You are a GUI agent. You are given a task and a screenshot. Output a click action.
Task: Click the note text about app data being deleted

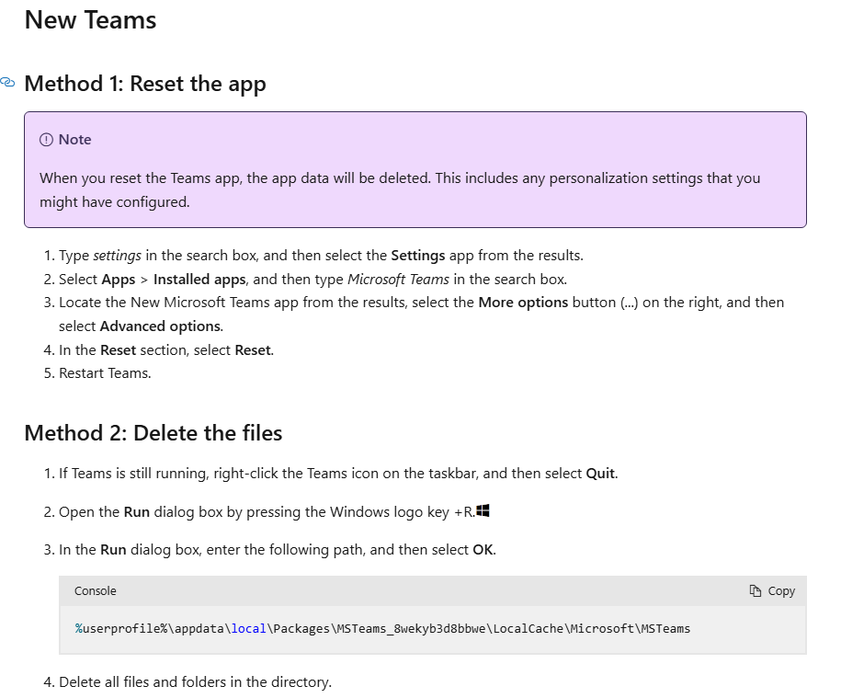point(400,190)
